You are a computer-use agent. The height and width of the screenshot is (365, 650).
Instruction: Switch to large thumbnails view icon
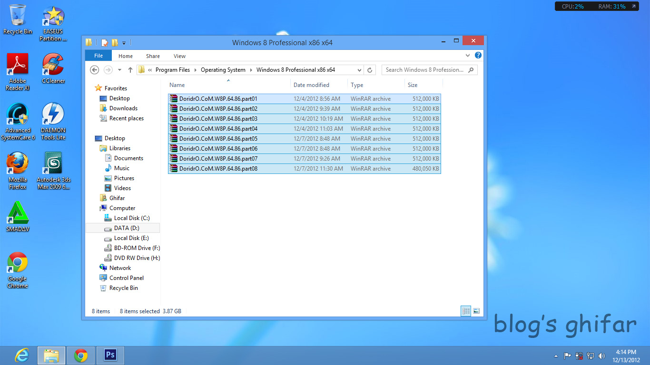[x=476, y=311]
